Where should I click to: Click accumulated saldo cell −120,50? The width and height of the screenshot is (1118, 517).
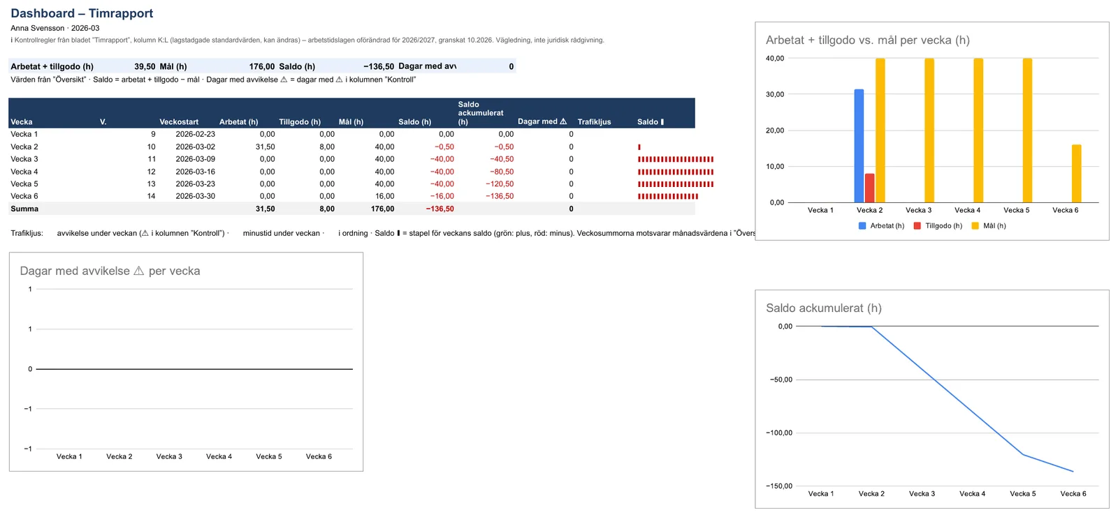coord(500,184)
